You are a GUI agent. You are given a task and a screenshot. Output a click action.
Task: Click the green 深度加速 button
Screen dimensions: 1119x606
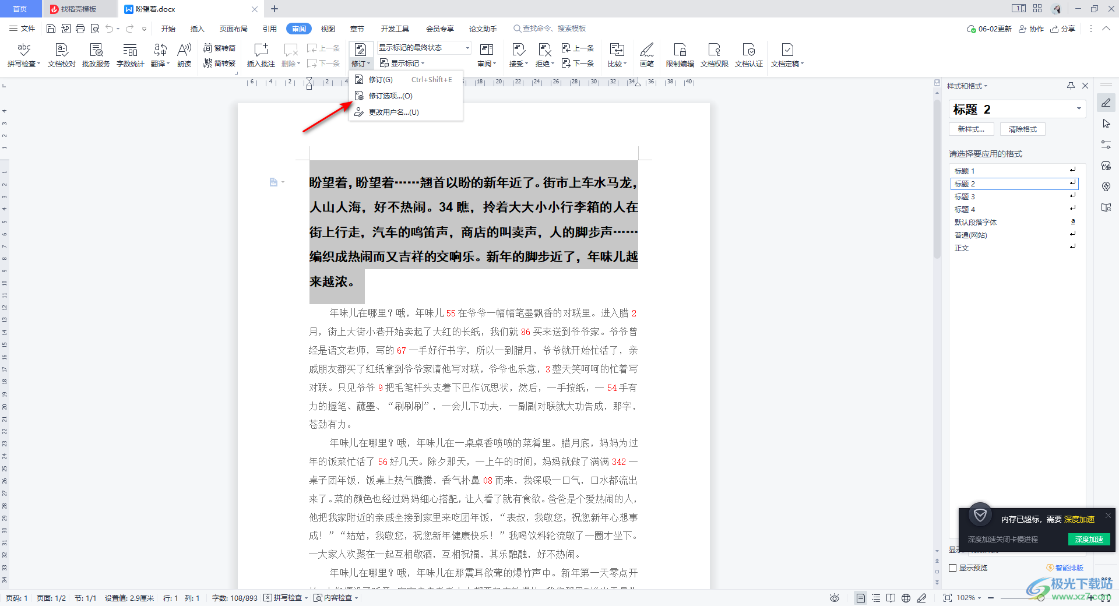coord(1089,540)
